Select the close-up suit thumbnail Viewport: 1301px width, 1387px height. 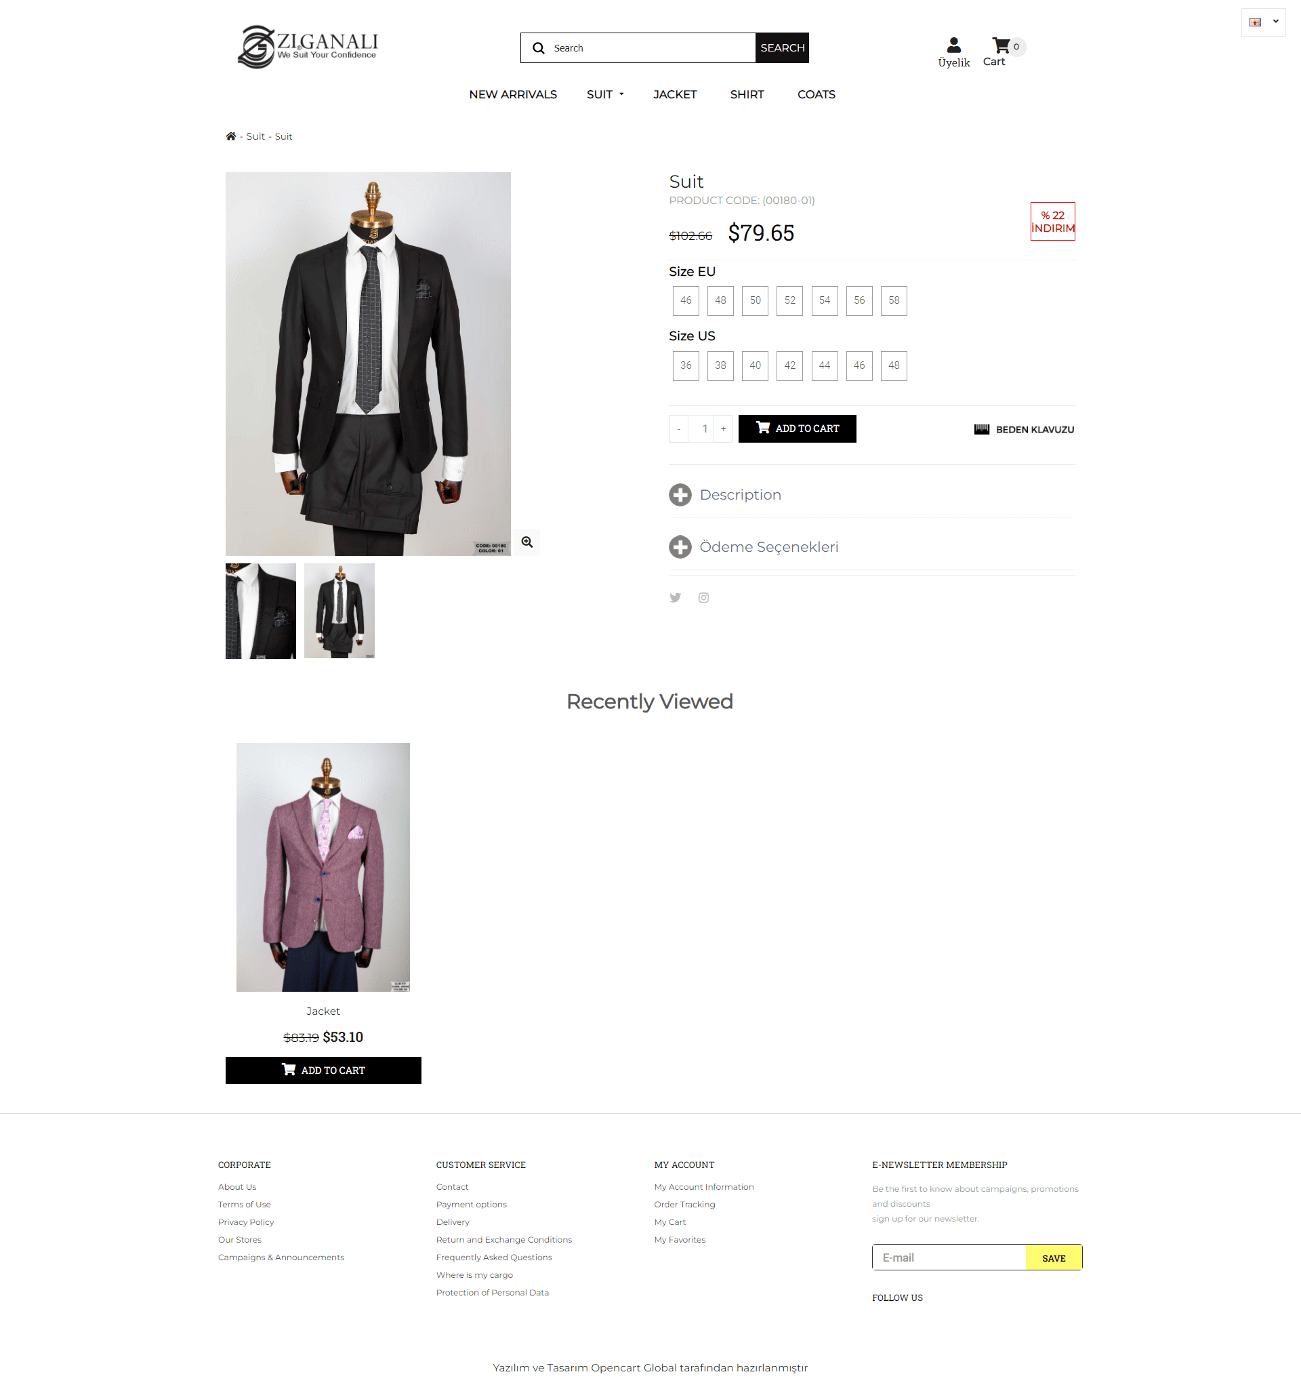pyautogui.click(x=261, y=611)
